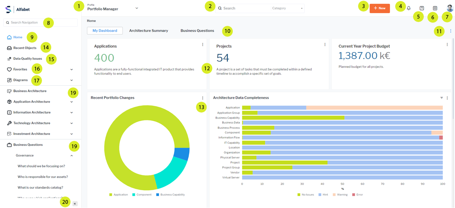Open Recent Objects from the sidebar
Image resolution: width=455 pixels, height=208 pixels.
[24, 48]
